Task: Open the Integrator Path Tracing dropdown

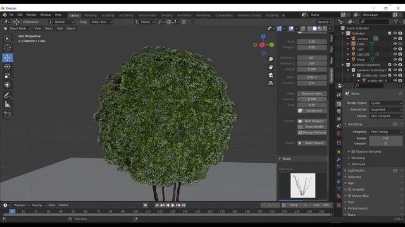Action: 386,132
